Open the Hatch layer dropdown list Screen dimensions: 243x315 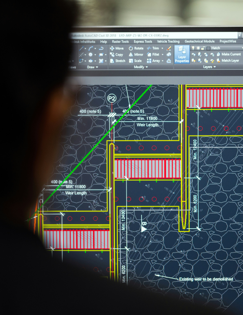[x=242, y=48]
